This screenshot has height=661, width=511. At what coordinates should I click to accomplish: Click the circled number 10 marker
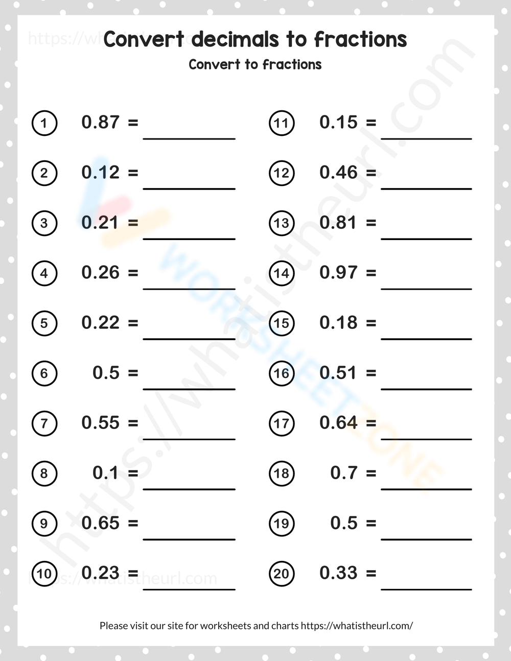pos(44,574)
